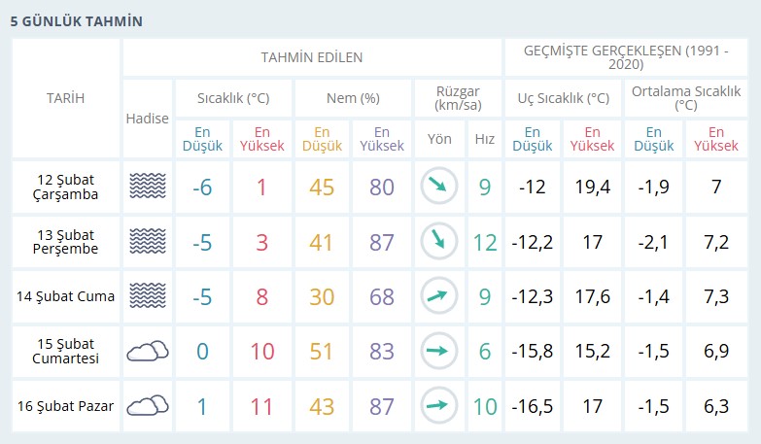Click the 'Yön' sub-header

439,139
